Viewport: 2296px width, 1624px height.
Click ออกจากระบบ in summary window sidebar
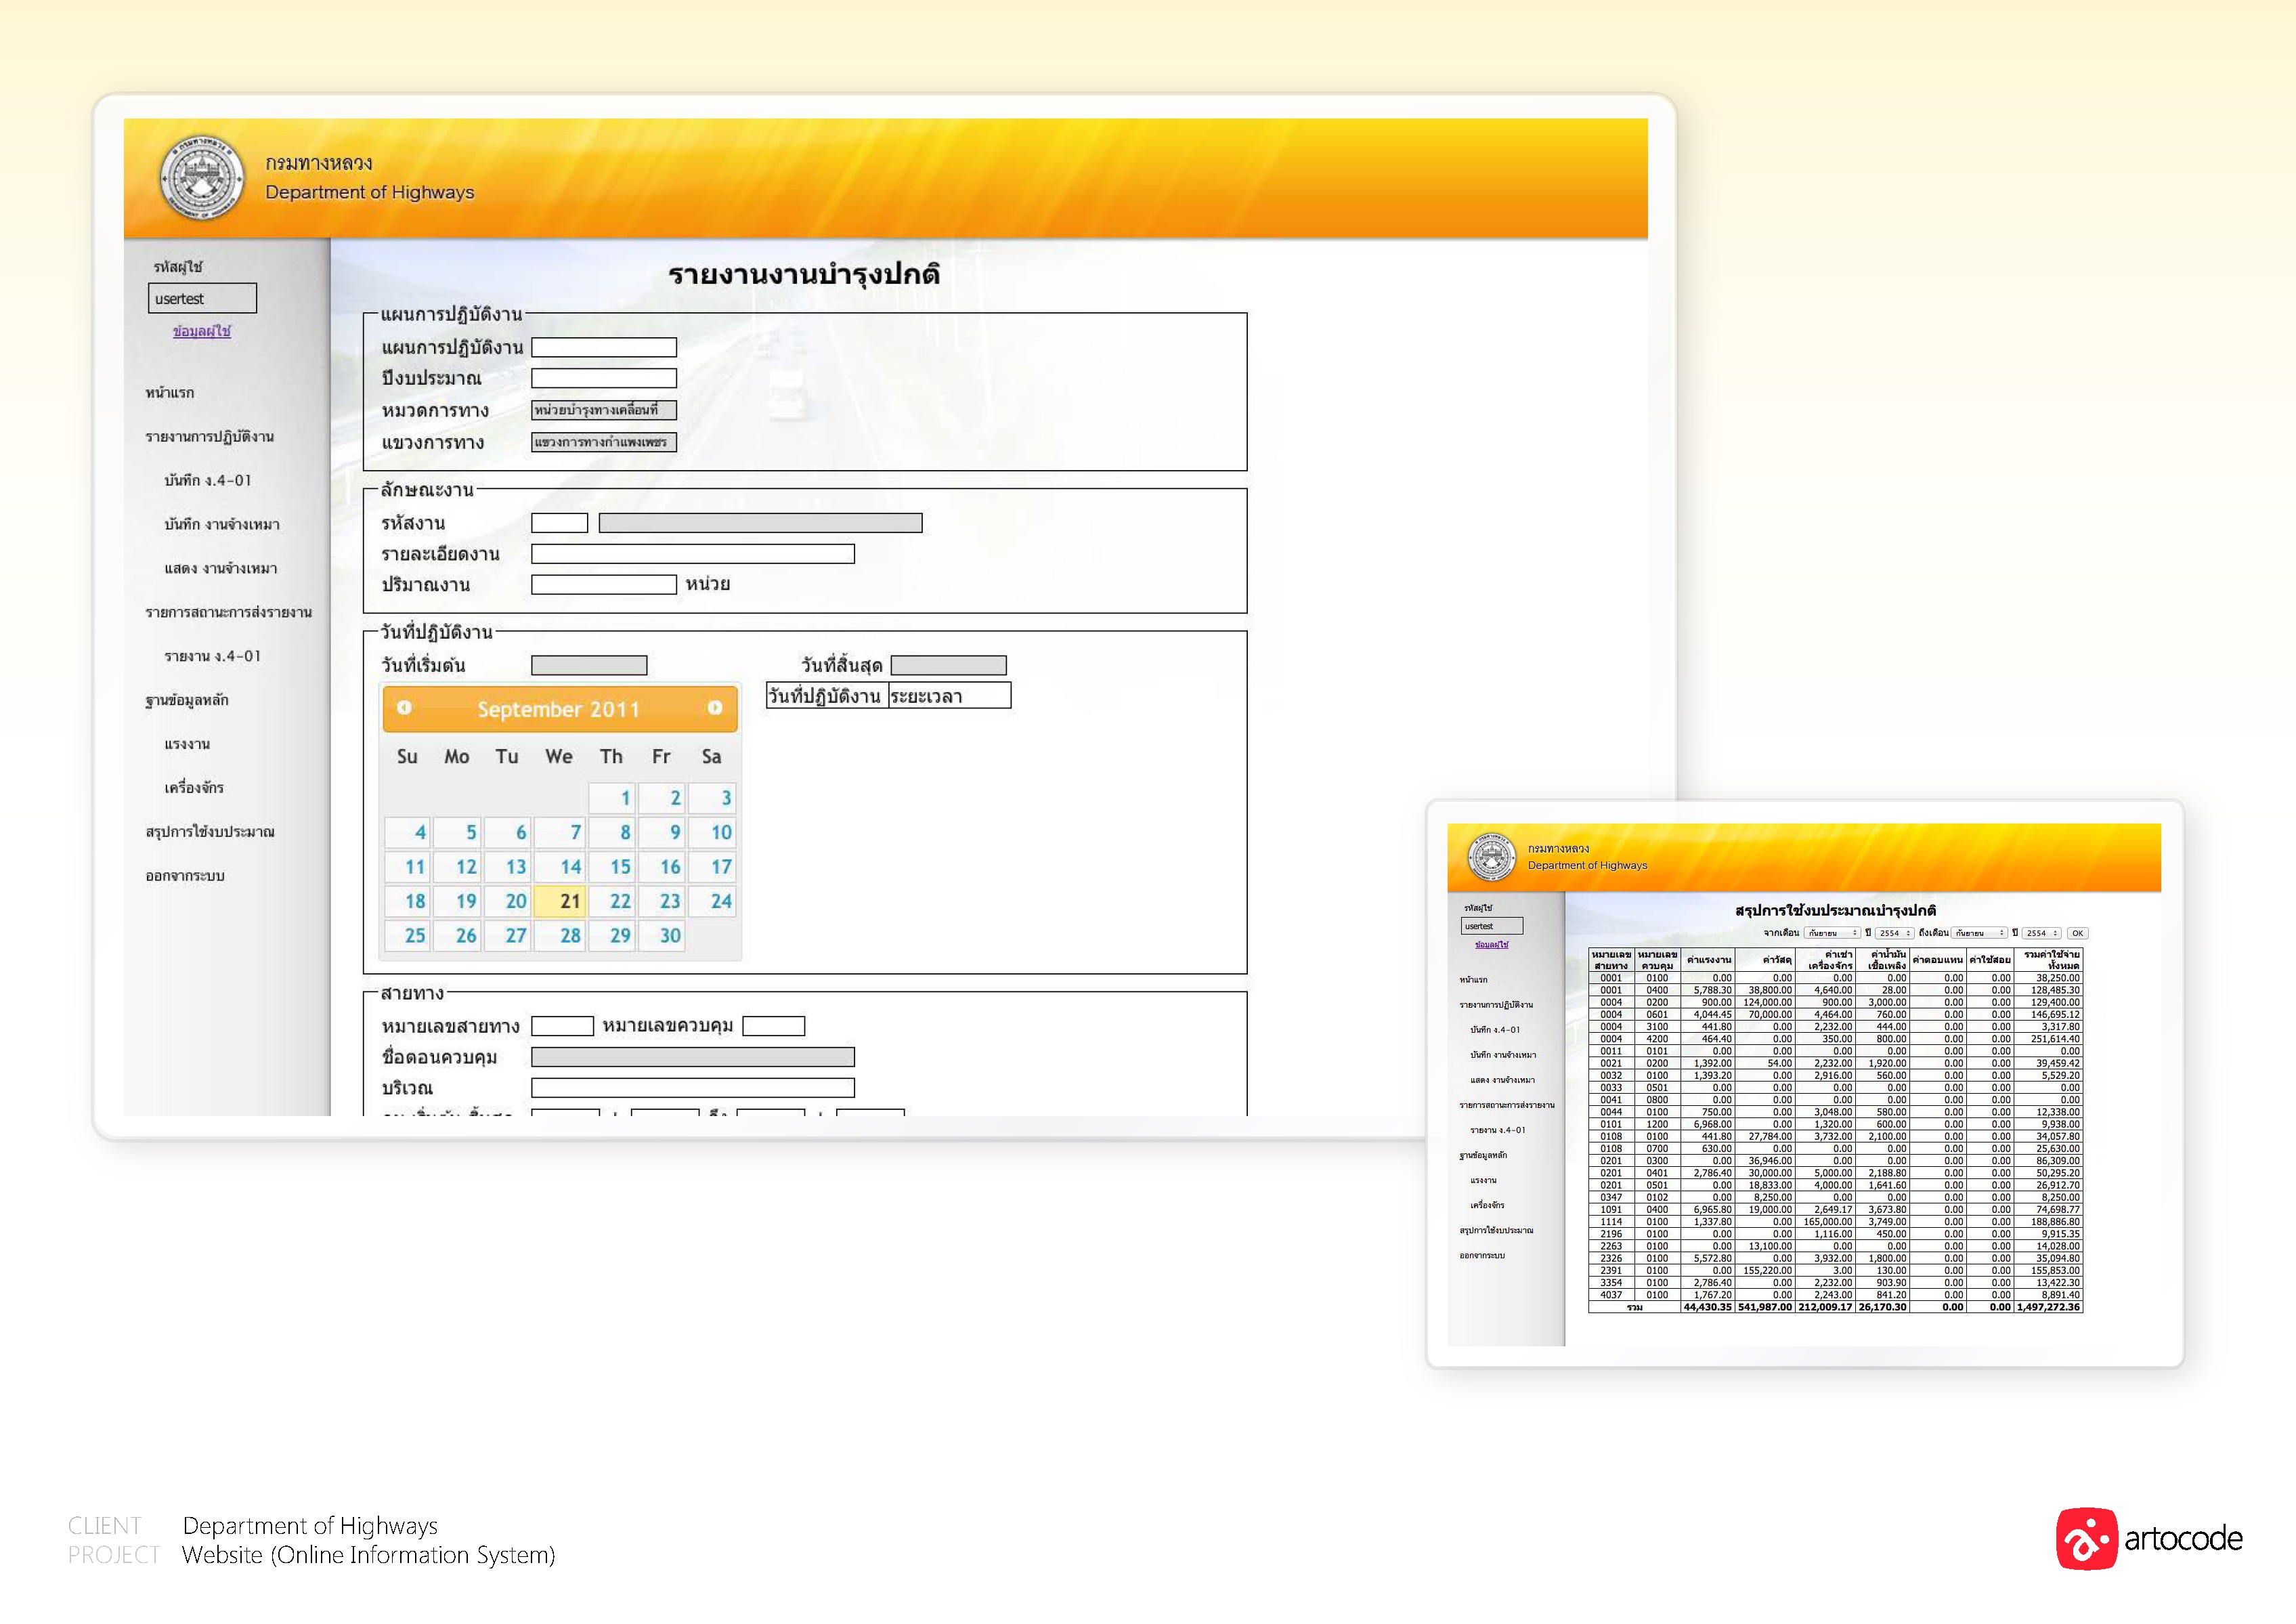(x=1482, y=1256)
